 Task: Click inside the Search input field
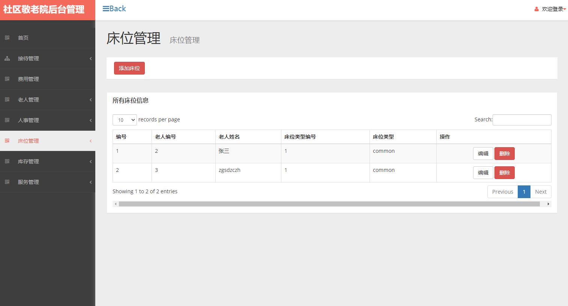[521, 119]
